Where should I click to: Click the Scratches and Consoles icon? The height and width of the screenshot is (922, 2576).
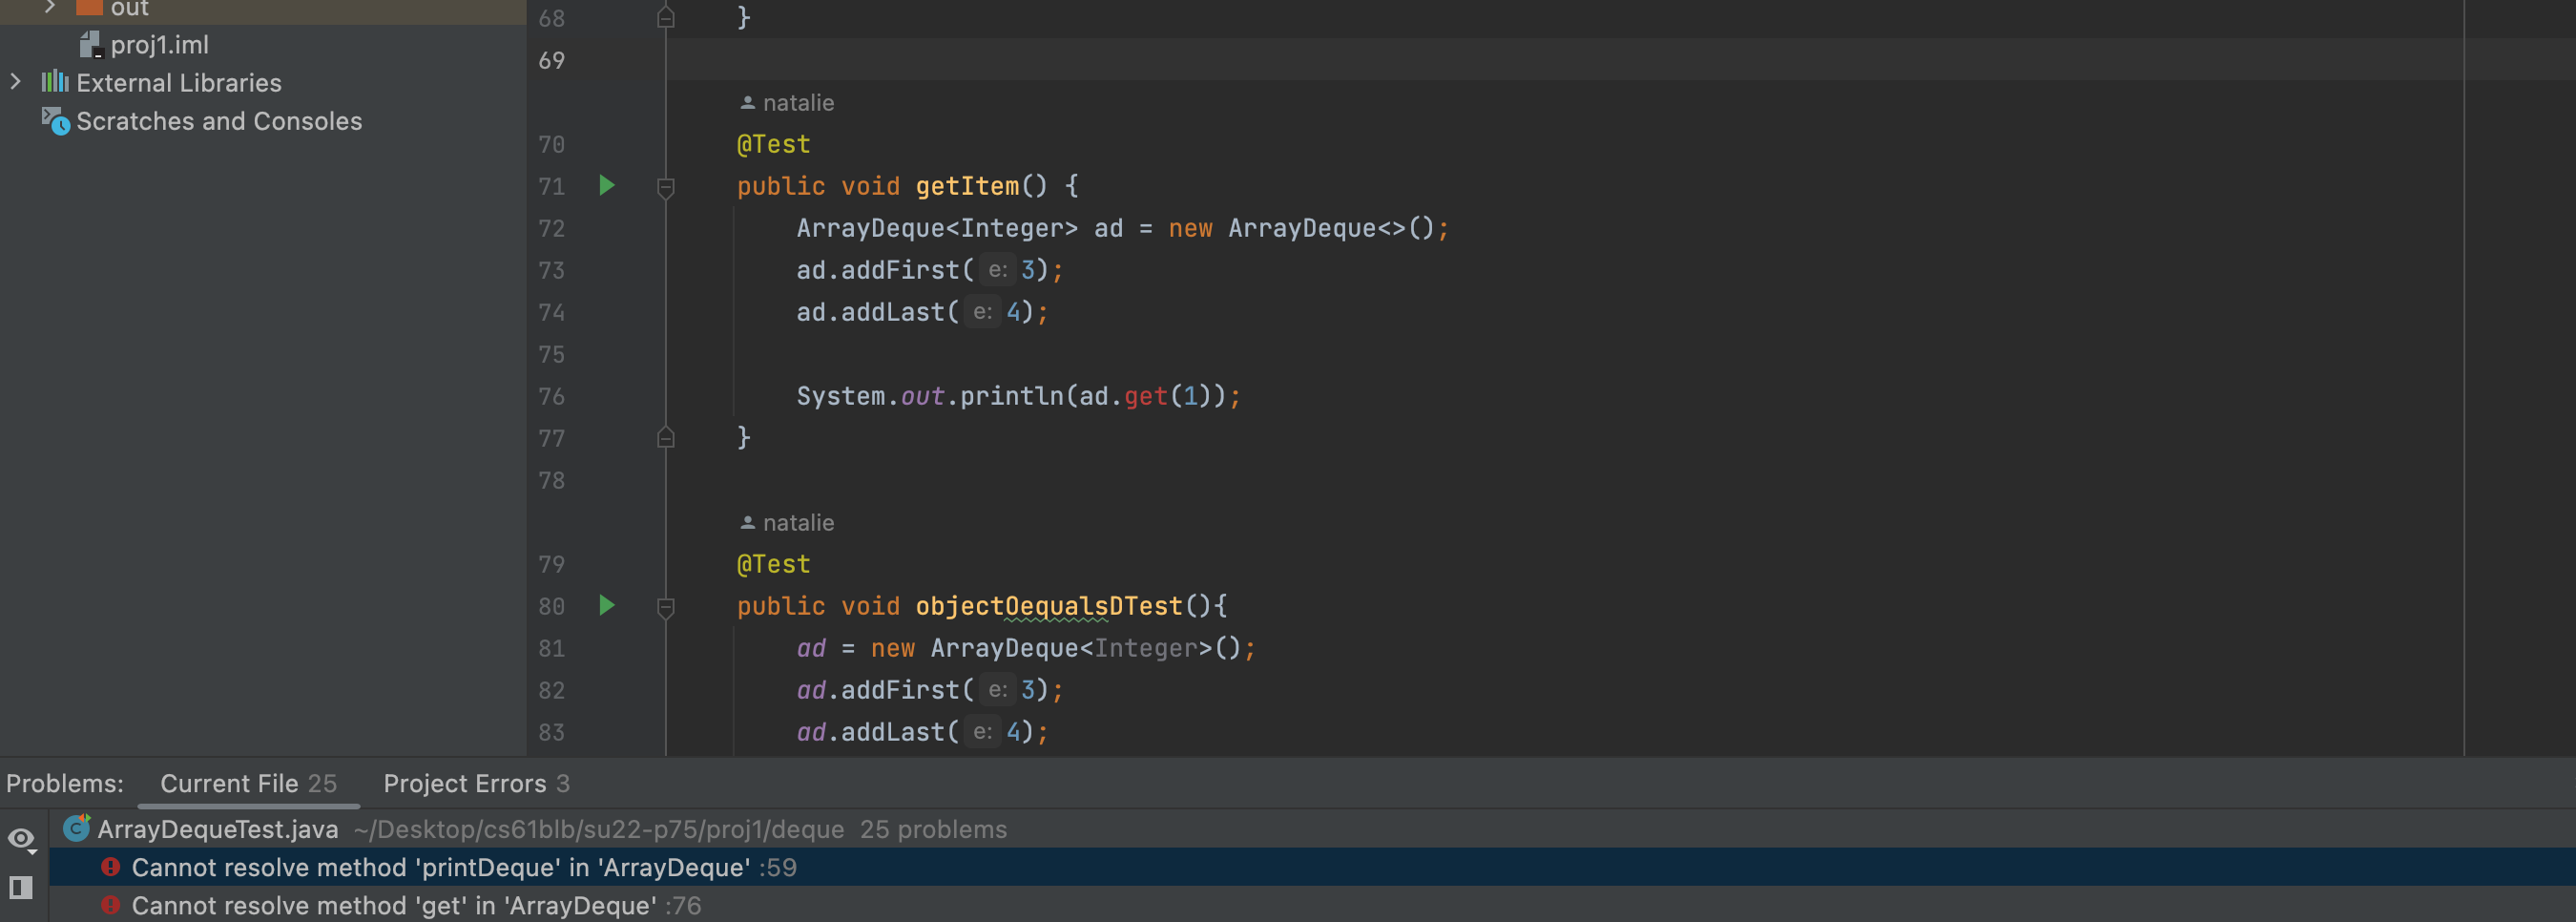coord(55,121)
